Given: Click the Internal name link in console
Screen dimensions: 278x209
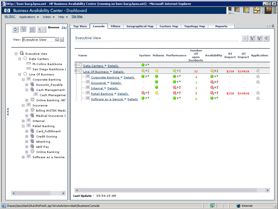Looking at the screenshot, I should (97, 88).
